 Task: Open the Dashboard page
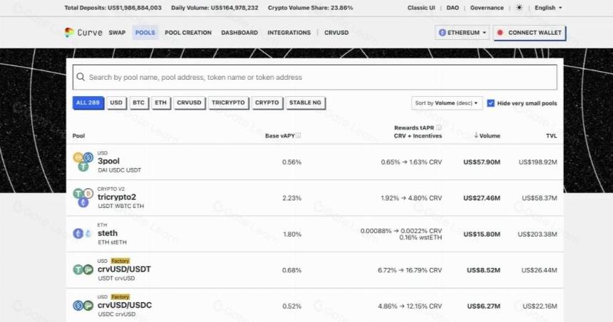tap(239, 33)
